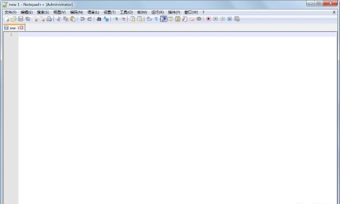
Task: Click the Redo toolbar icon
Action: click(x=89, y=19)
